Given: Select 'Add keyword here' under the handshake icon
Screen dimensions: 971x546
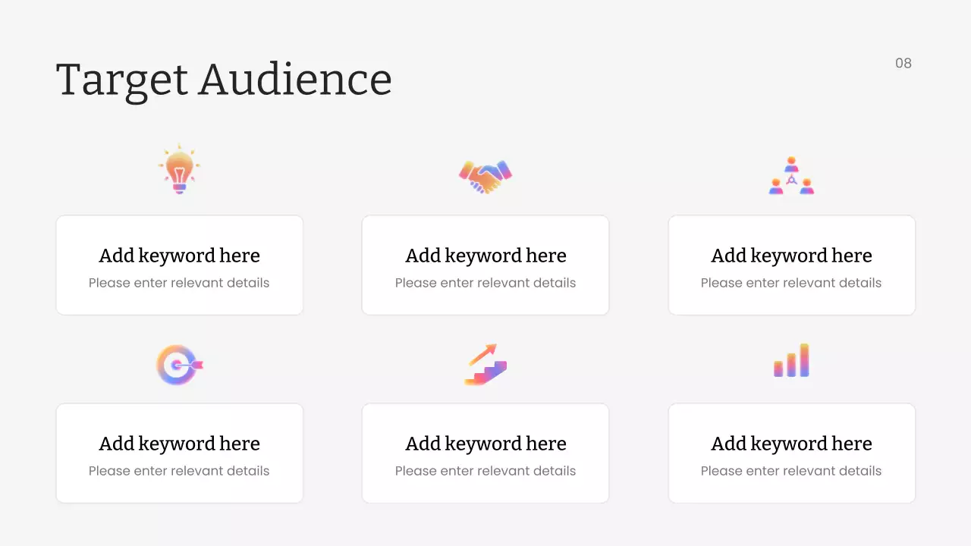Looking at the screenshot, I should pyautogui.click(x=485, y=256).
